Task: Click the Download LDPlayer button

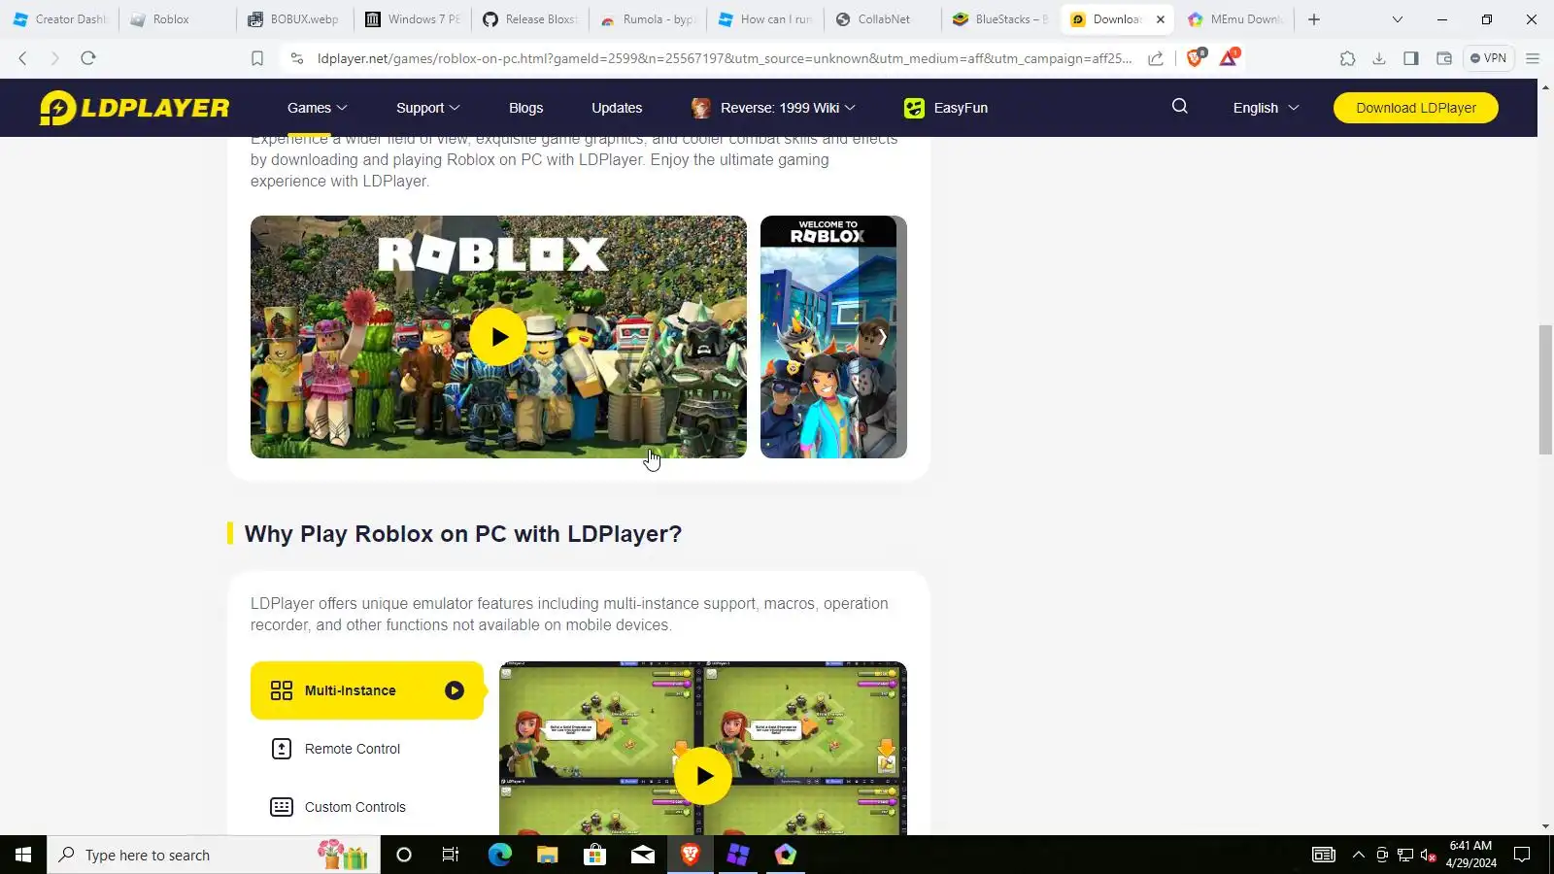Action: (1416, 108)
